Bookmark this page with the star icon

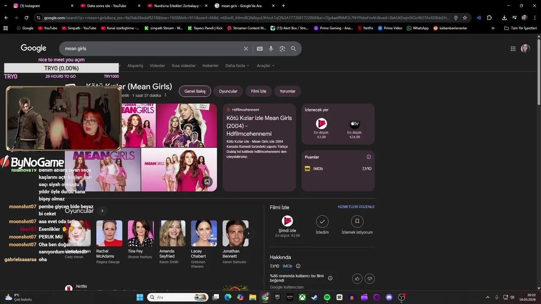[x=465, y=18]
